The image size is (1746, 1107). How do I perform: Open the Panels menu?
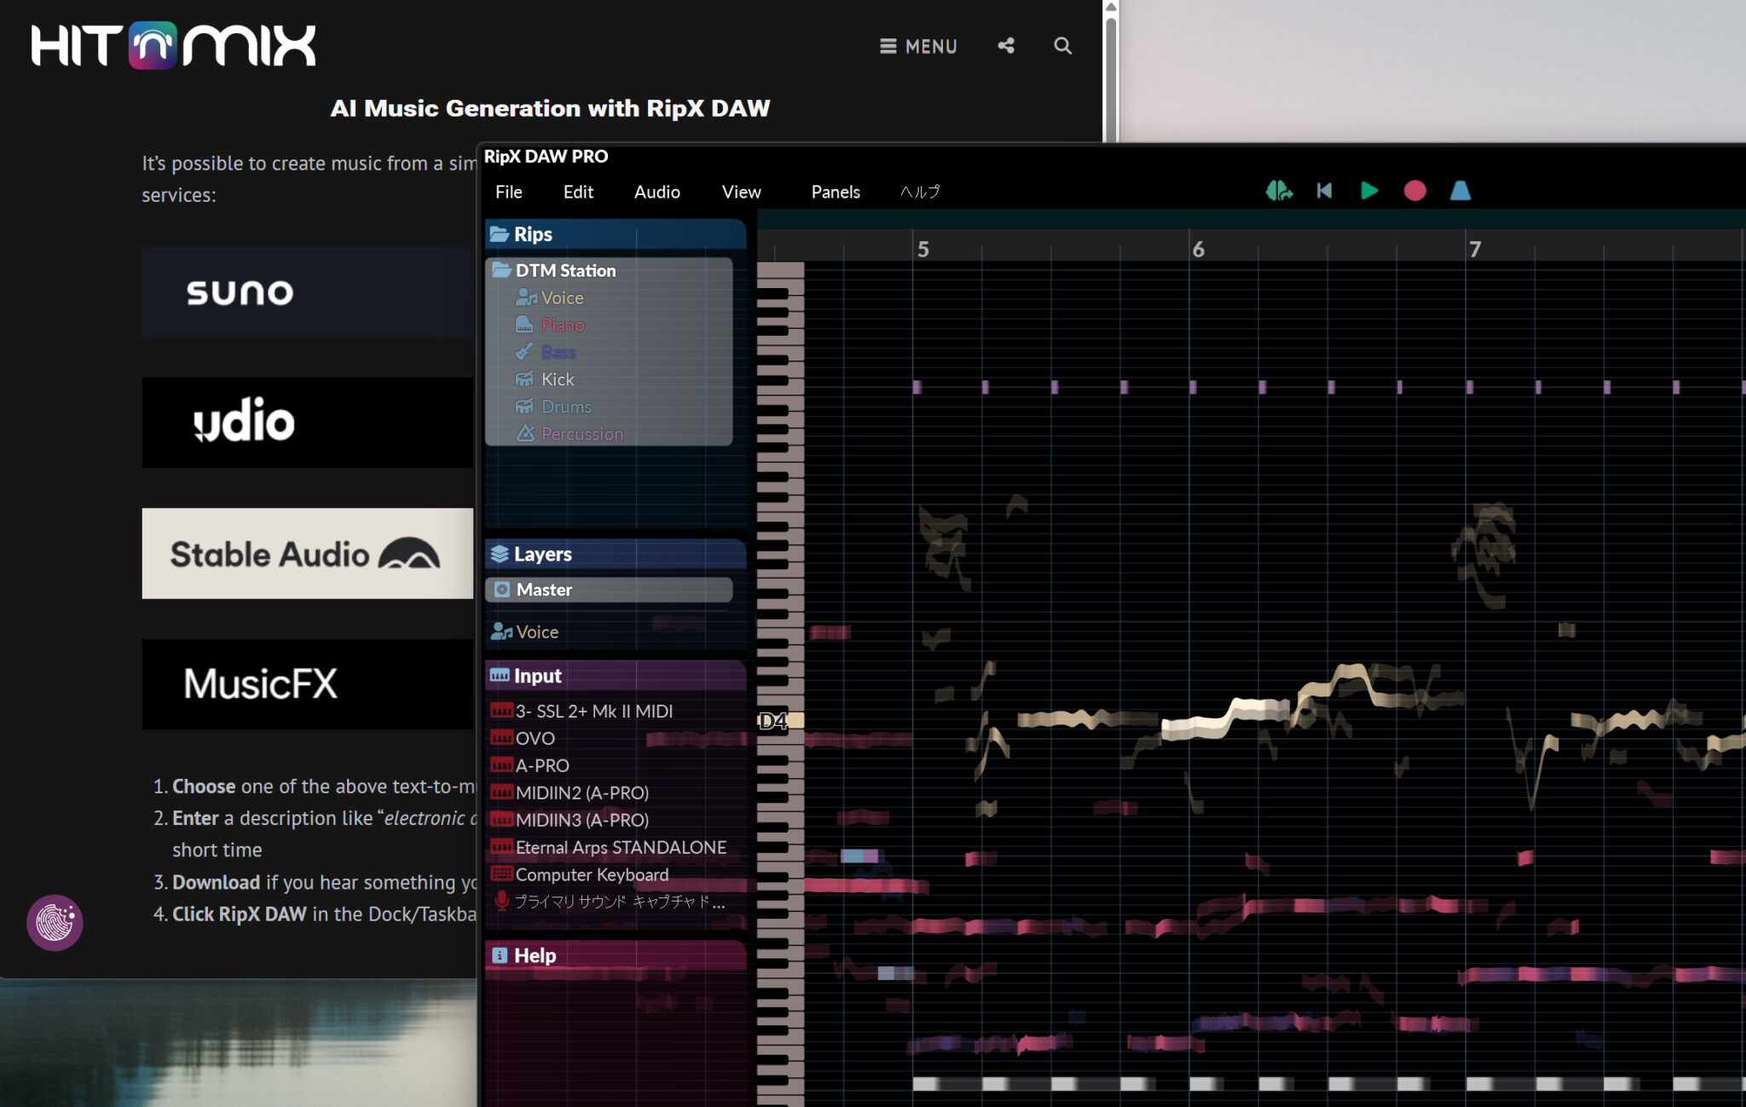coord(835,192)
